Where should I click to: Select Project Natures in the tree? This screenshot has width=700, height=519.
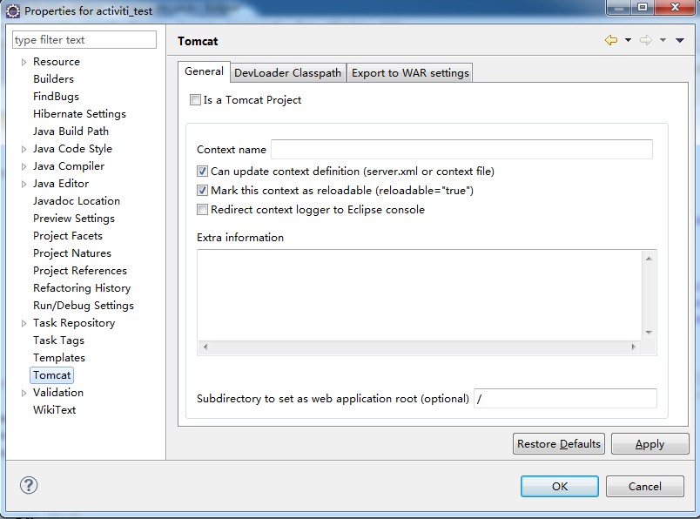pos(72,253)
